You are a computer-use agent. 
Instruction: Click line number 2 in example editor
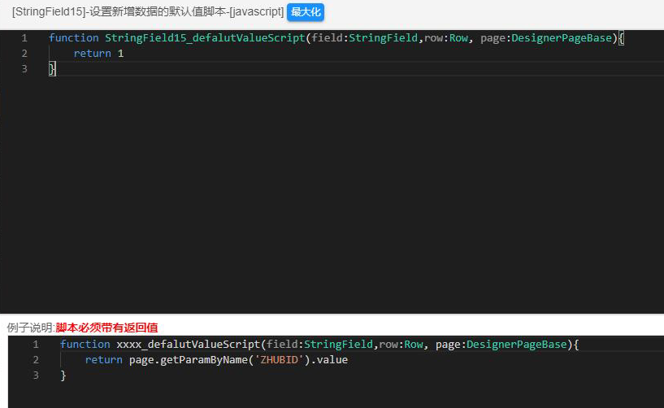point(36,360)
